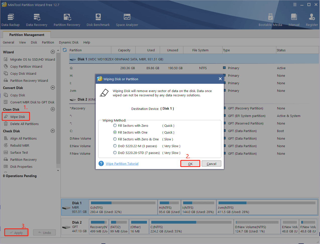Select C:(NTFS) partition block in disk map

(191, 227)
